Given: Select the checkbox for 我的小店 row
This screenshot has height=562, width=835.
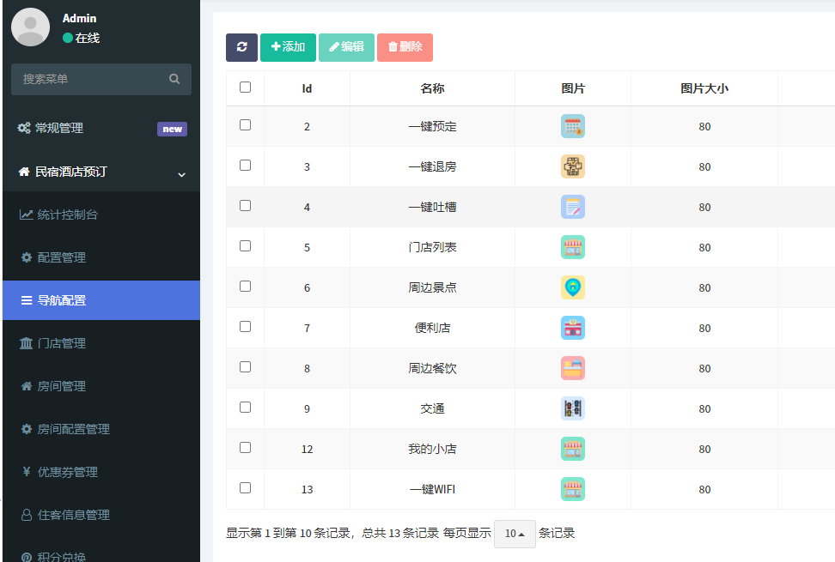Looking at the screenshot, I should [245, 448].
